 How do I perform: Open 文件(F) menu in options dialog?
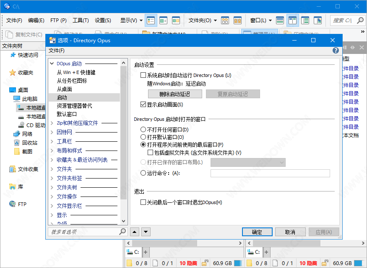click(56, 51)
